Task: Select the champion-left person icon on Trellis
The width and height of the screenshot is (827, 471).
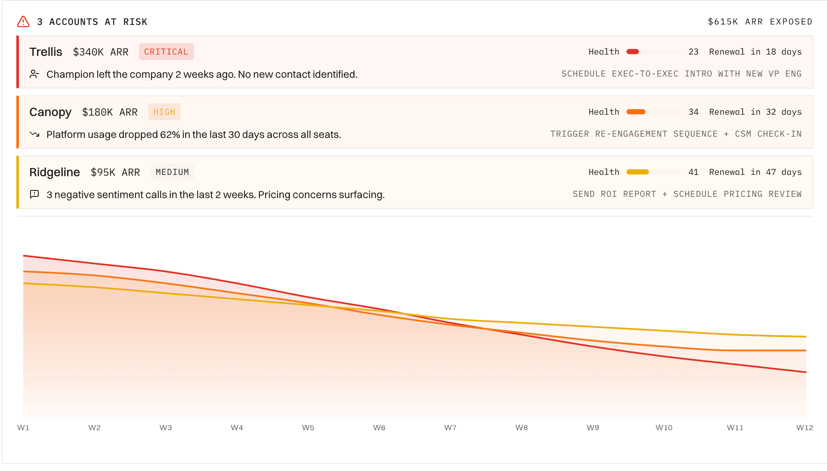Action: (x=34, y=74)
